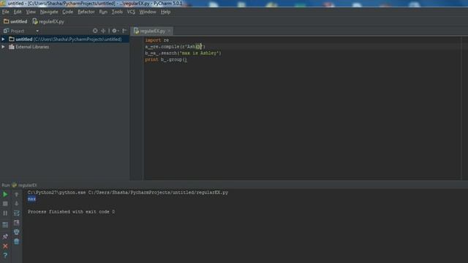
Task: Open the Navigate menu
Action: coord(49,12)
